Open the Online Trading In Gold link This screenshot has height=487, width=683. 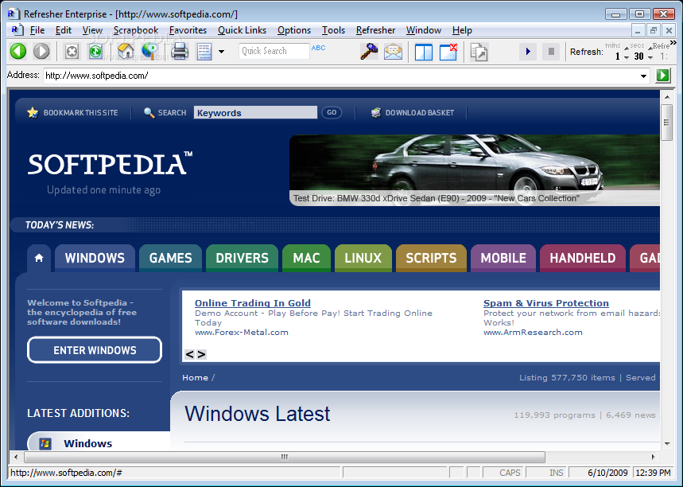253,303
